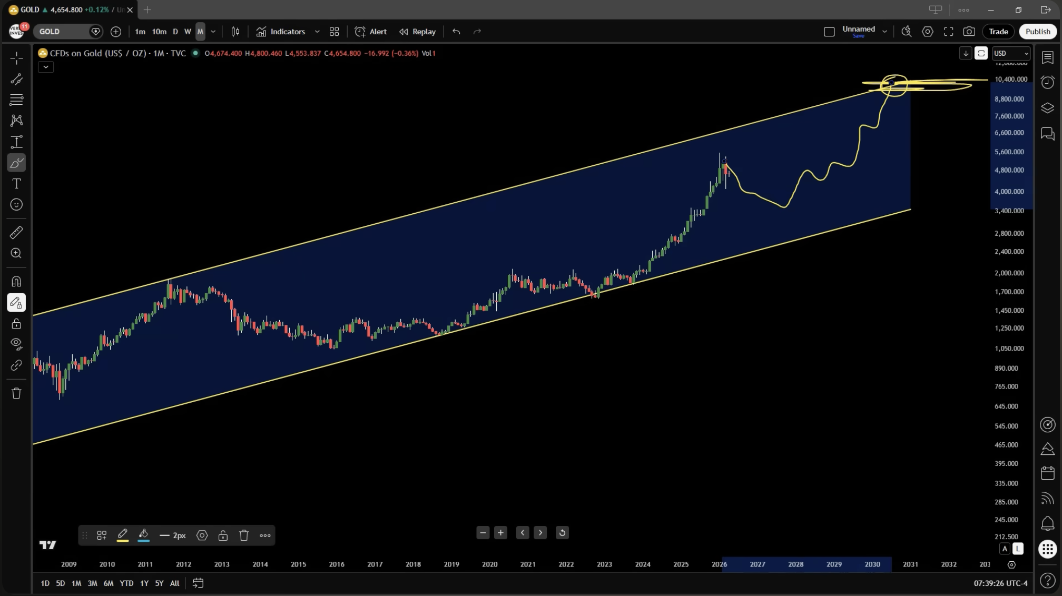Open the USD currency dropdown
The width and height of the screenshot is (1062, 596).
[1010, 53]
